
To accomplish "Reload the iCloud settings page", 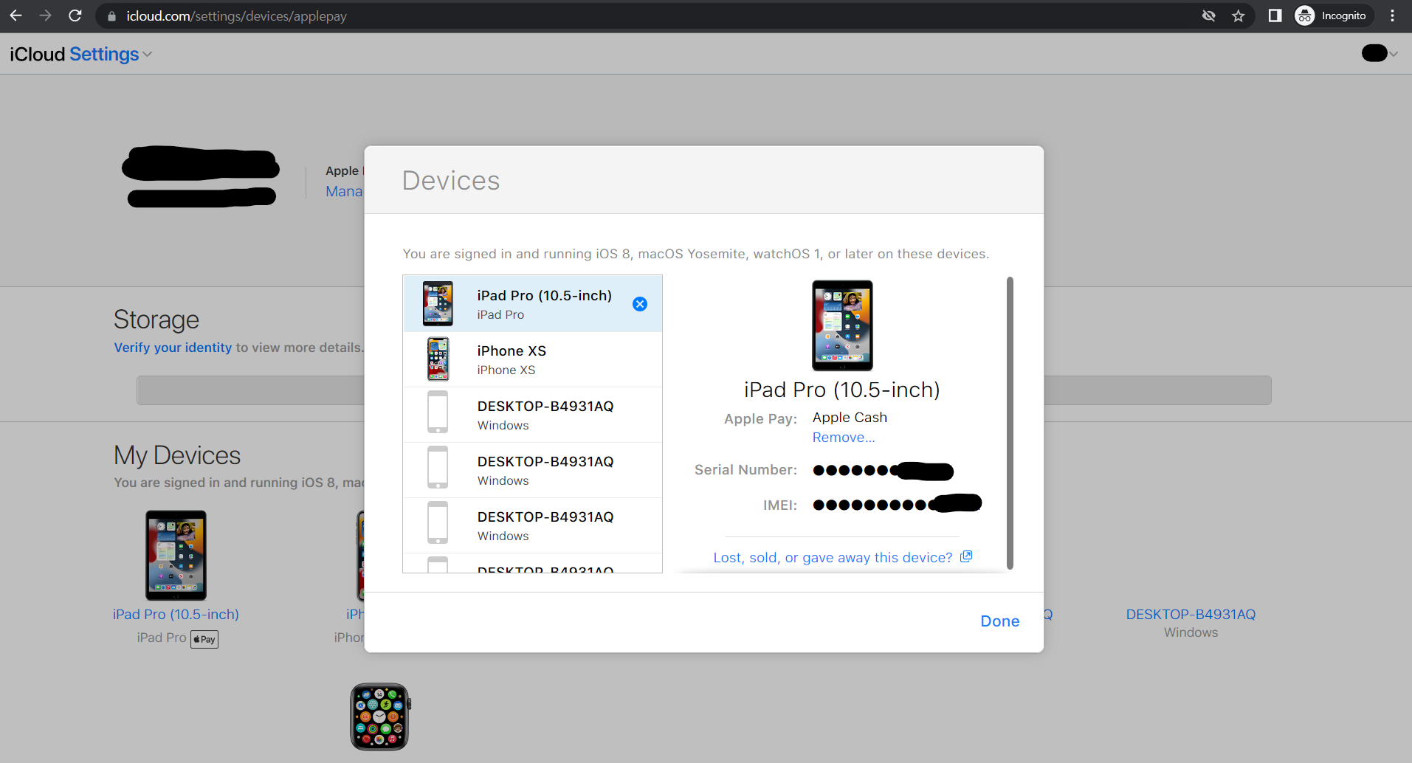I will (75, 15).
